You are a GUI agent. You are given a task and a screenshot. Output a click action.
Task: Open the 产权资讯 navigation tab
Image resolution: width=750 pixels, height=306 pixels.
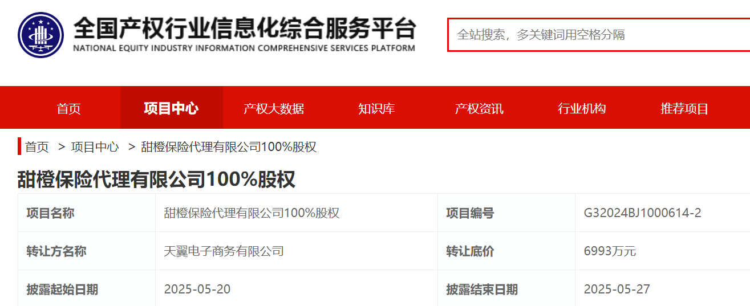coord(479,108)
